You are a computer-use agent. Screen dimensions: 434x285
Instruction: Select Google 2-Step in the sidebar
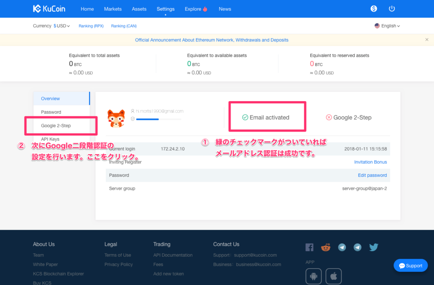[x=61, y=126]
